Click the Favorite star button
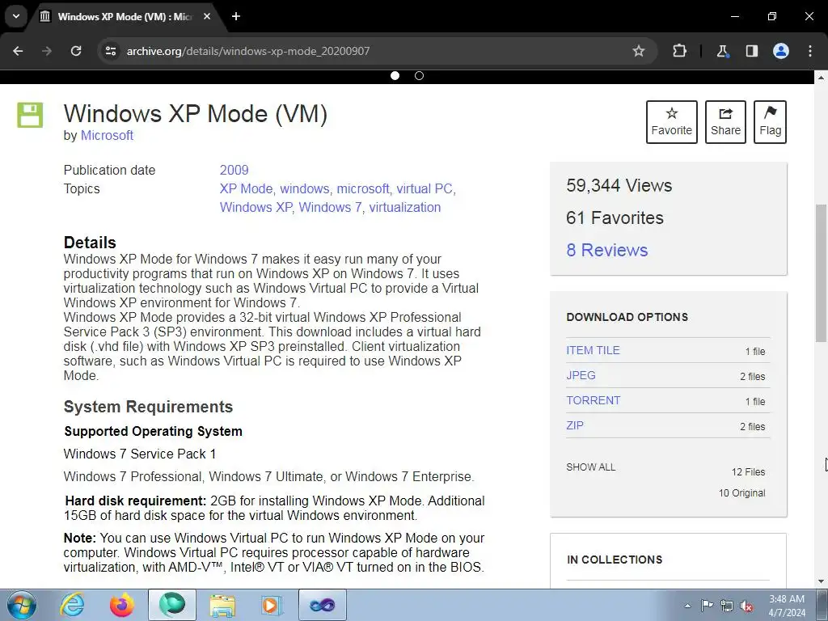The image size is (828, 621). tap(672, 122)
